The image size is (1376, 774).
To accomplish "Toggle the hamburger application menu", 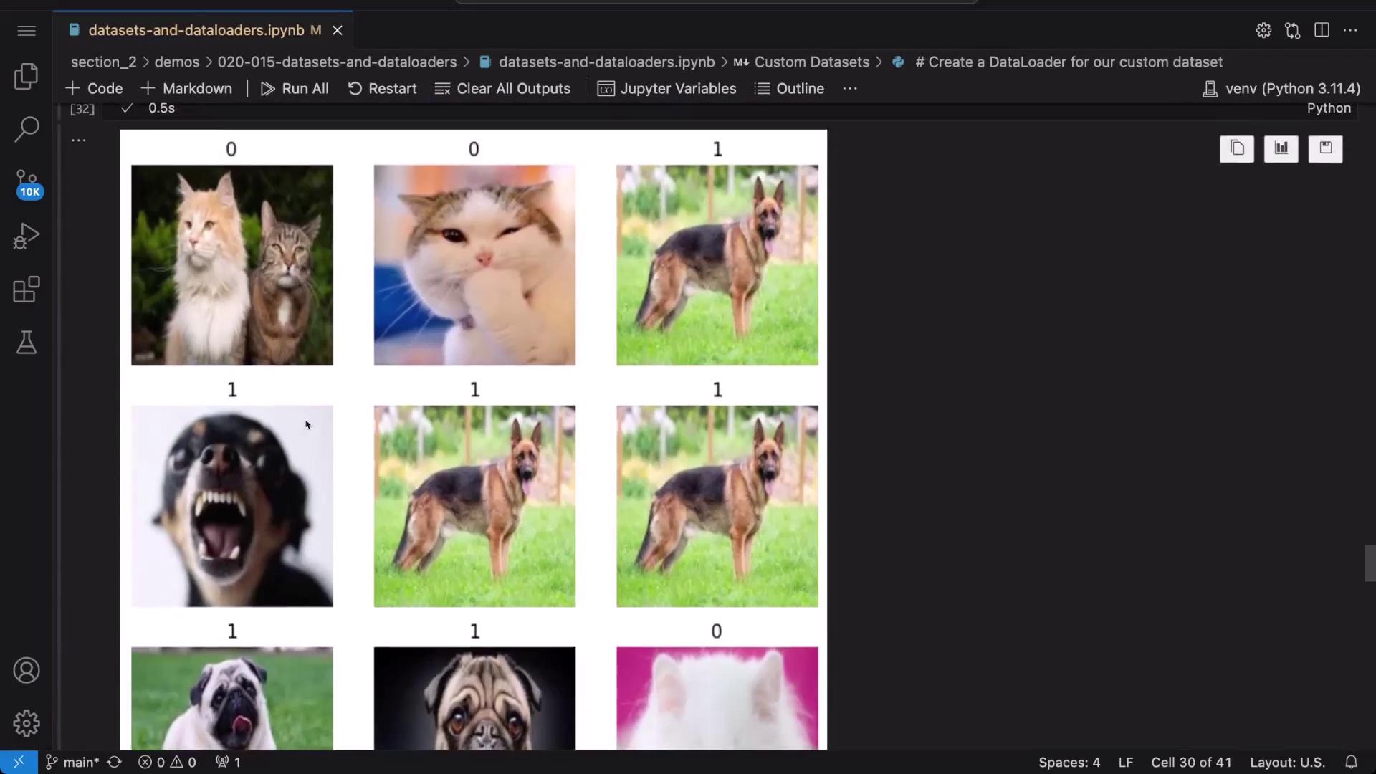I will (27, 30).
